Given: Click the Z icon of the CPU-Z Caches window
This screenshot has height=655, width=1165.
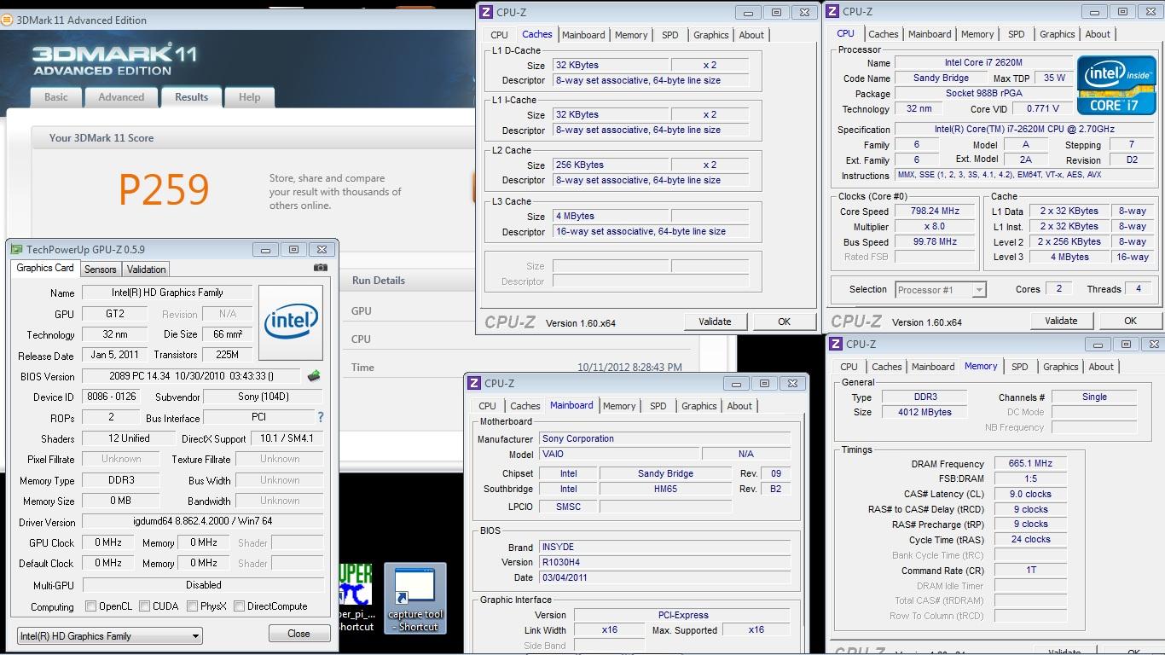Looking at the screenshot, I should click(x=486, y=11).
